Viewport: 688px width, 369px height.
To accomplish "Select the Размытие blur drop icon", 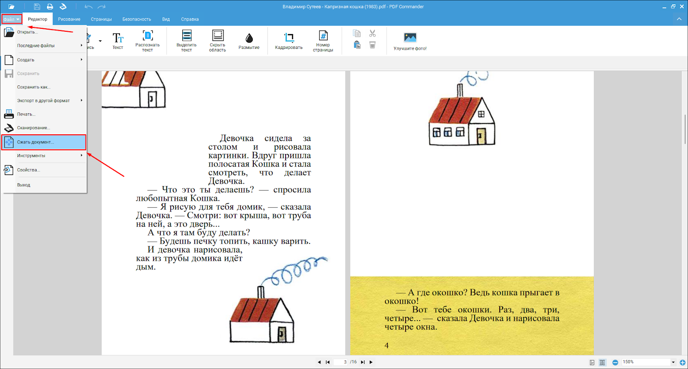I will point(249,38).
